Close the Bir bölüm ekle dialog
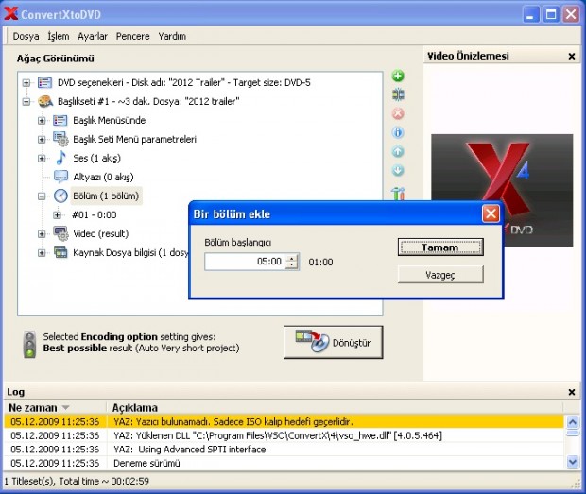This screenshot has width=586, height=494. [491, 213]
